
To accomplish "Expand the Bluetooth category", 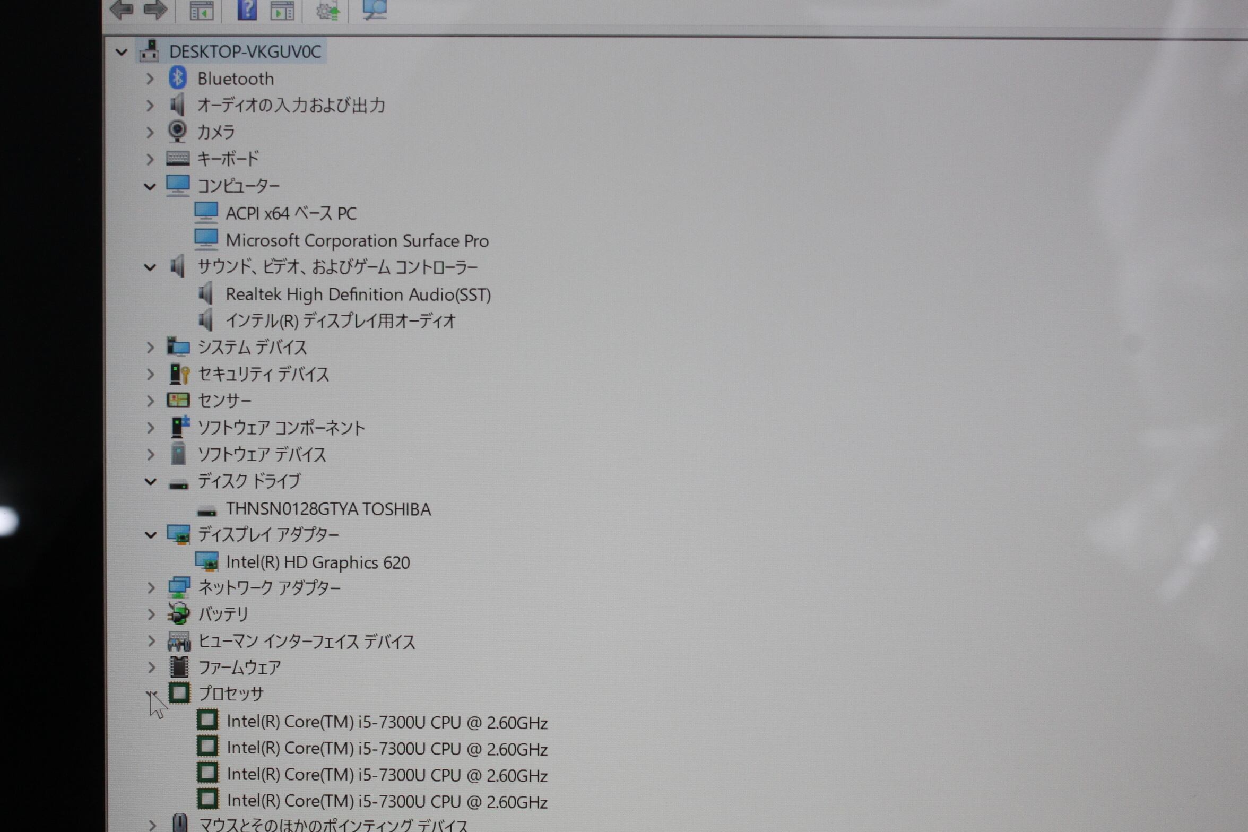I will click(x=150, y=79).
